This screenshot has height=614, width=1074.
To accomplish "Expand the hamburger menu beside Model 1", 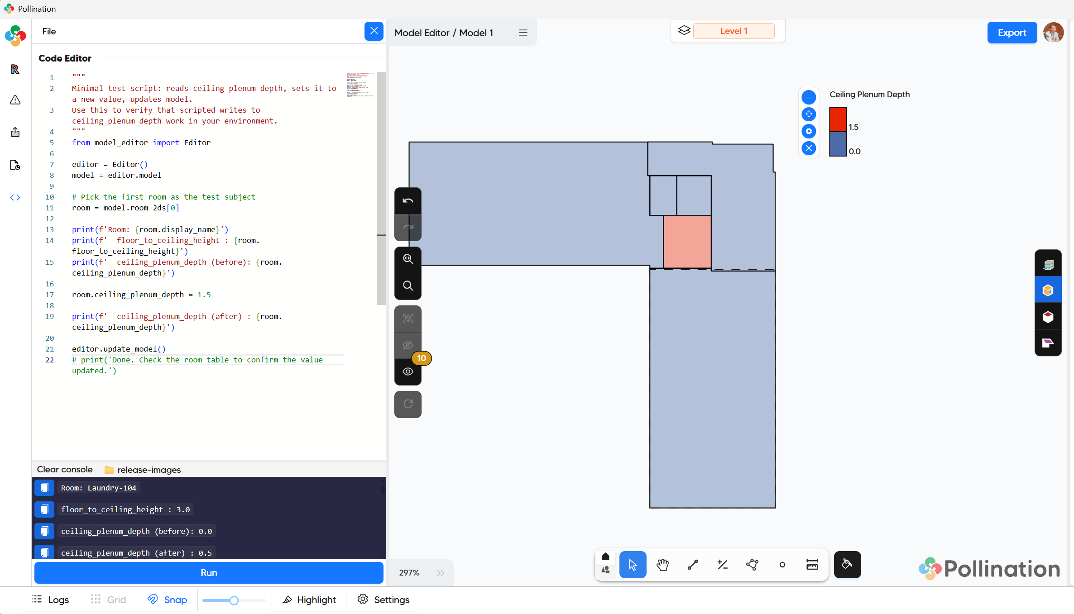I will (x=523, y=33).
